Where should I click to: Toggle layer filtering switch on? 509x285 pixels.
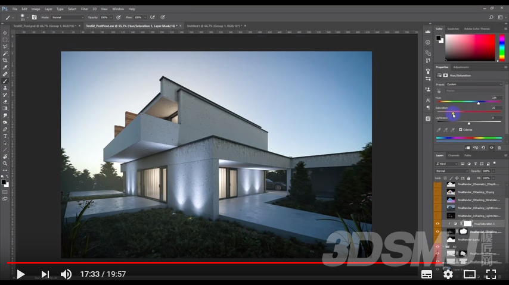(x=494, y=164)
